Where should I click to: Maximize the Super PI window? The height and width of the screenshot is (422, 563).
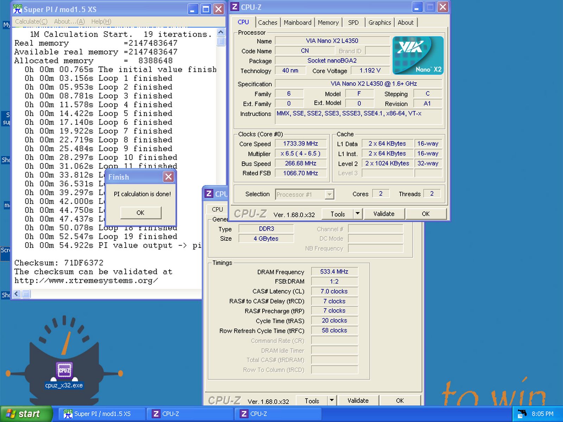[205, 9]
